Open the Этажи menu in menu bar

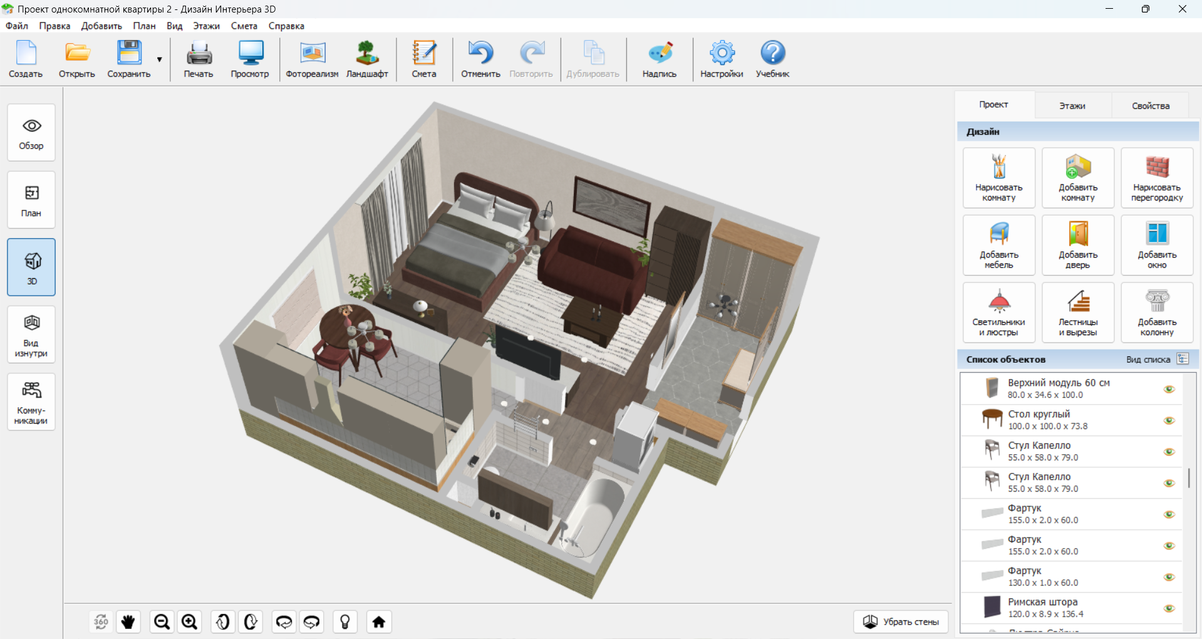206,26
